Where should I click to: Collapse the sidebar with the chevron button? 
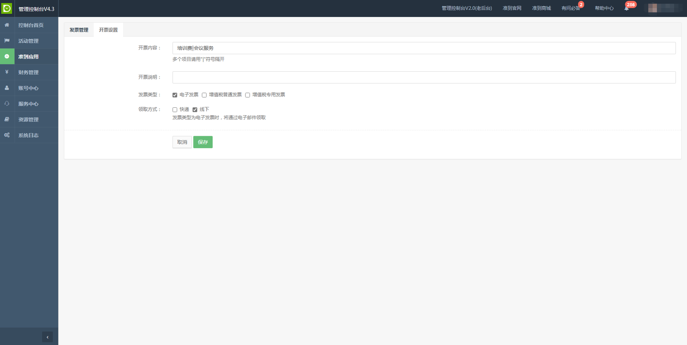point(47,337)
